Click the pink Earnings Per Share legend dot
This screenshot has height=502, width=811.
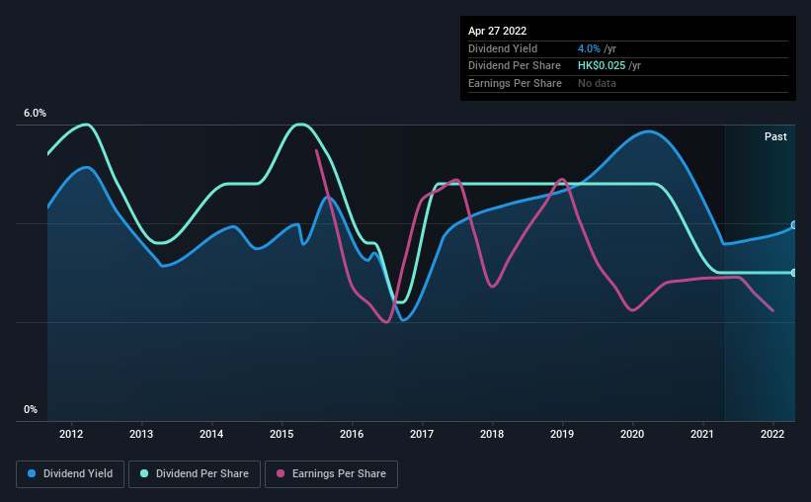click(x=281, y=473)
